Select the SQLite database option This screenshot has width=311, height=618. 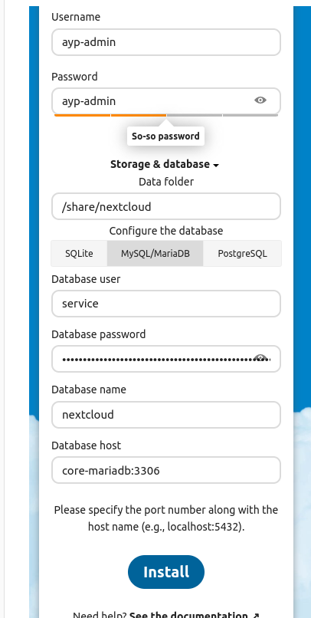click(x=79, y=254)
